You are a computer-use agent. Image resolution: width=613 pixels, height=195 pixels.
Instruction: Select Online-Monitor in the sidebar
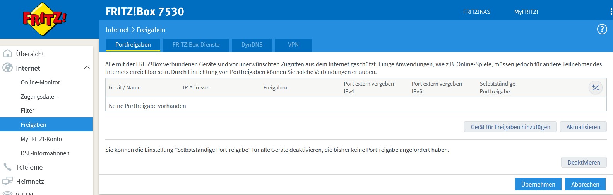pyautogui.click(x=41, y=82)
